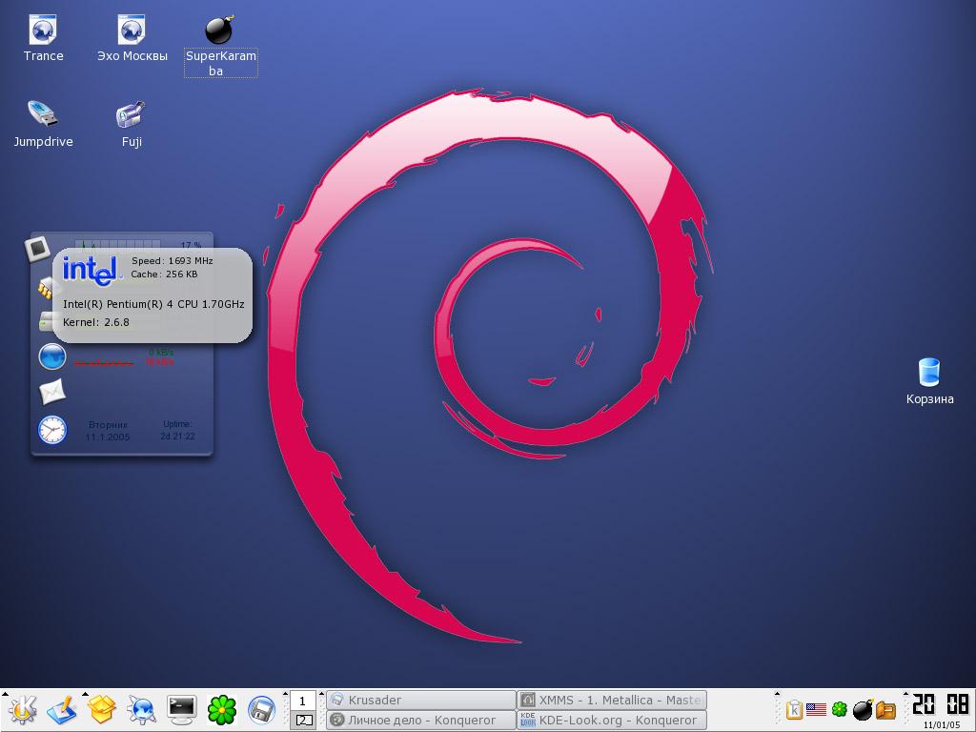The height and width of the screenshot is (732, 976).
Task: Click the panel handle arrow before the pager
Action: click(x=286, y=694)
